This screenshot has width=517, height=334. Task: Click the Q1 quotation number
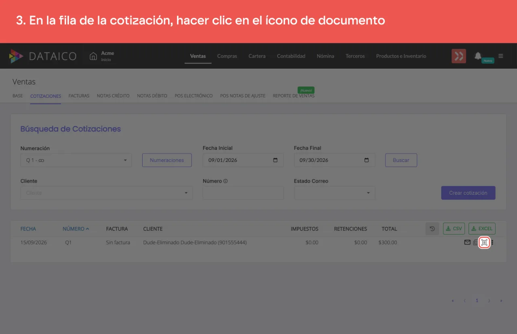68,243
